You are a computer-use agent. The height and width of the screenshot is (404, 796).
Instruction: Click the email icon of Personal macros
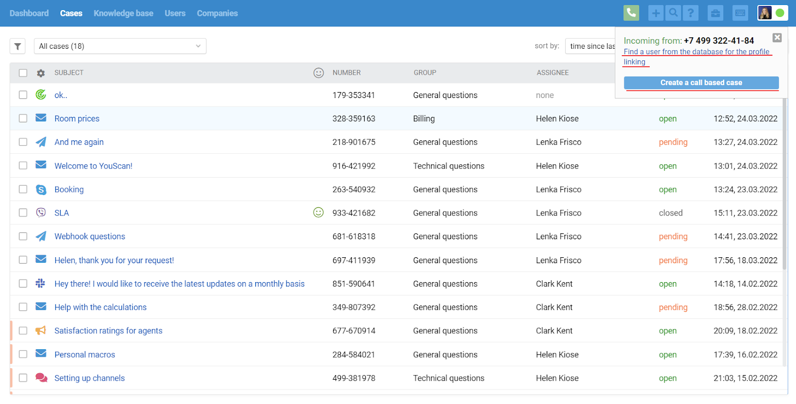(41, 353)
